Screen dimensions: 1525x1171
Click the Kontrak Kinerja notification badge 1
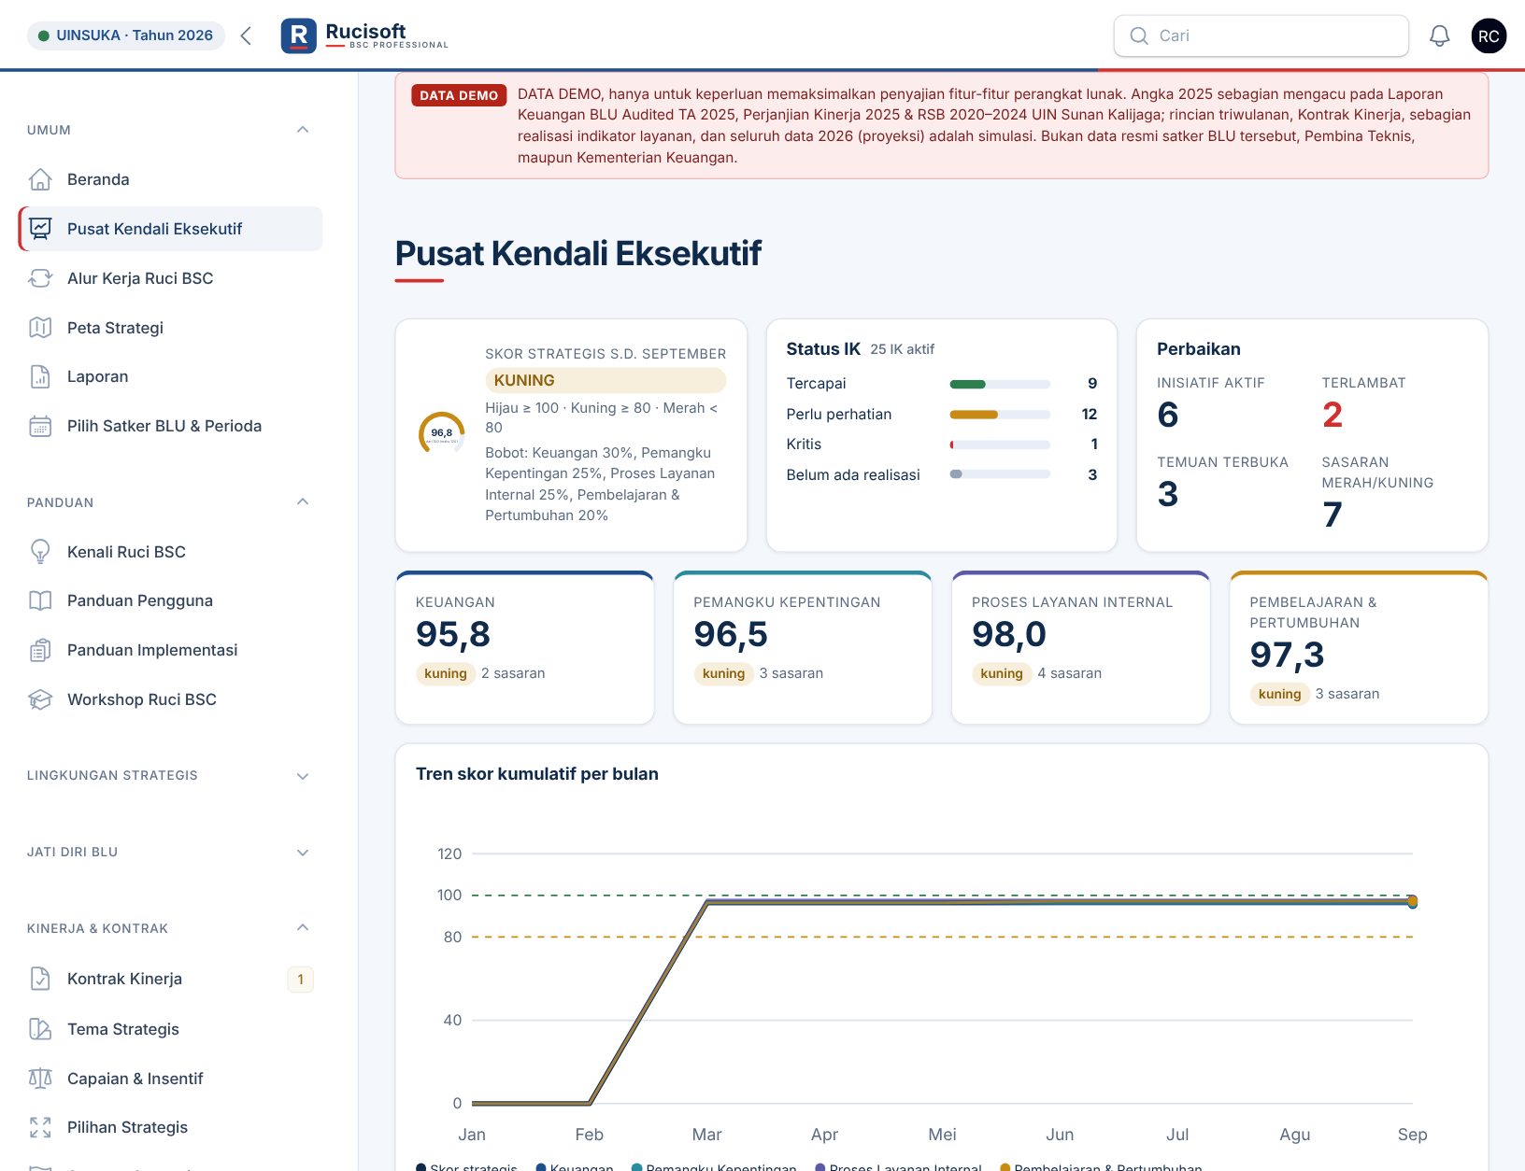(300, 980)
